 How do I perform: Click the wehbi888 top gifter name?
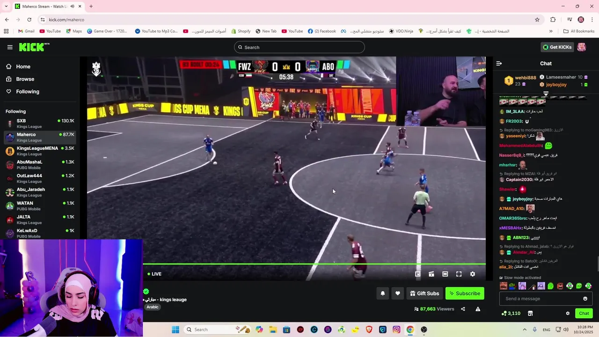[526, 78]
